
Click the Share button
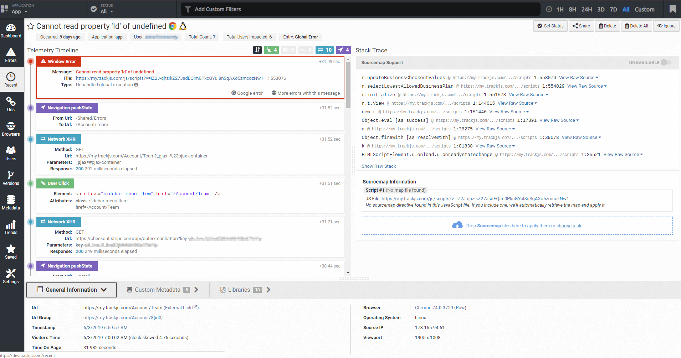[581, 26]
